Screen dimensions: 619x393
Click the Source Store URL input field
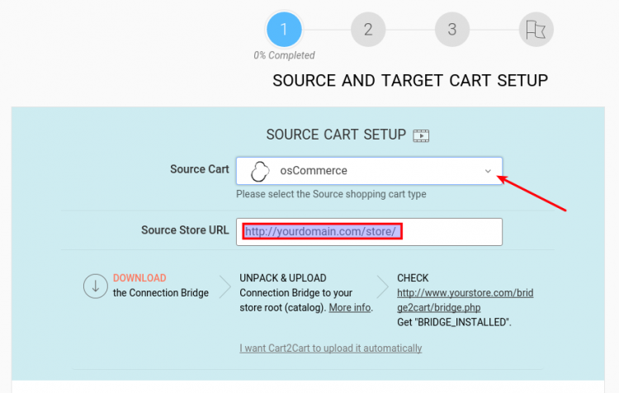369,232
